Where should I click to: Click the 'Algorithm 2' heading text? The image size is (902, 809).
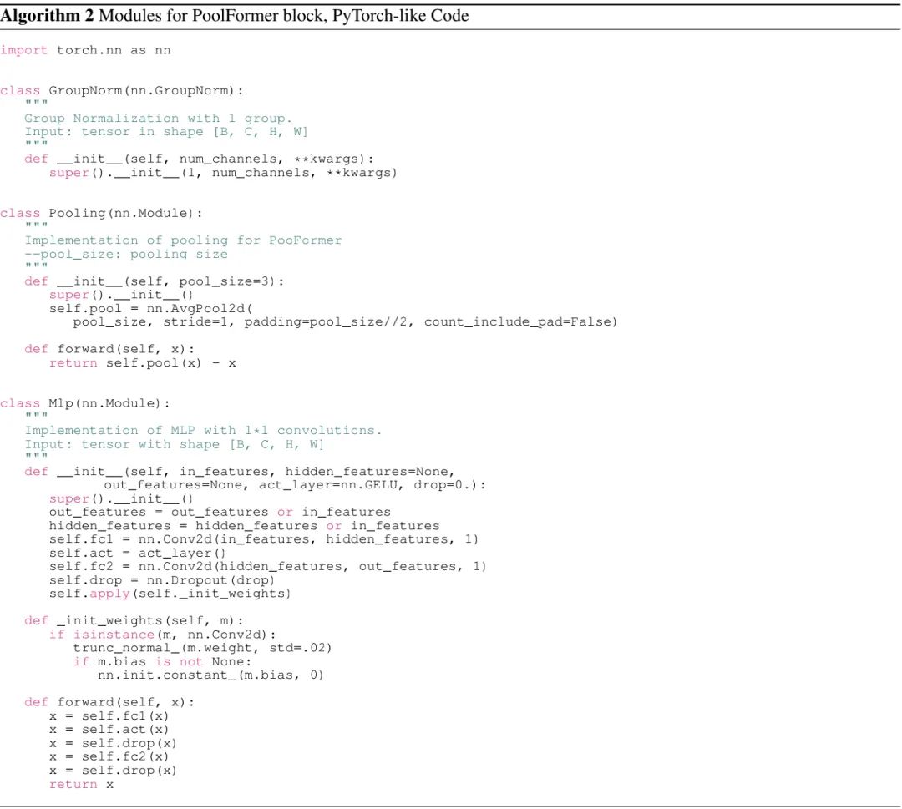(x=47, y=16)
